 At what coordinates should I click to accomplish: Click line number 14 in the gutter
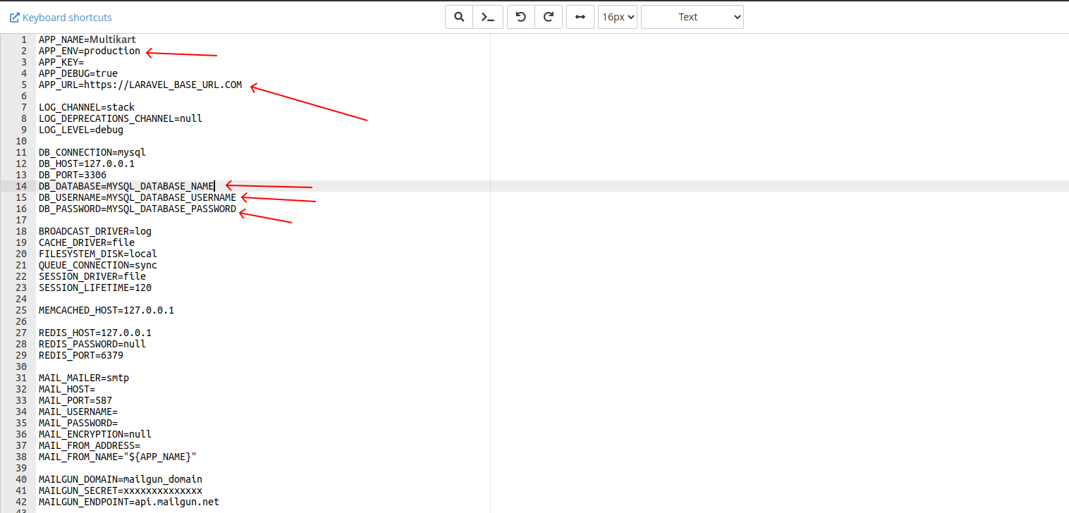22,186
